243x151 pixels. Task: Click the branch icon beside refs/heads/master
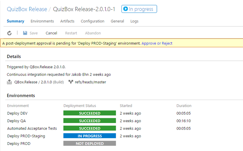(71, 82)
